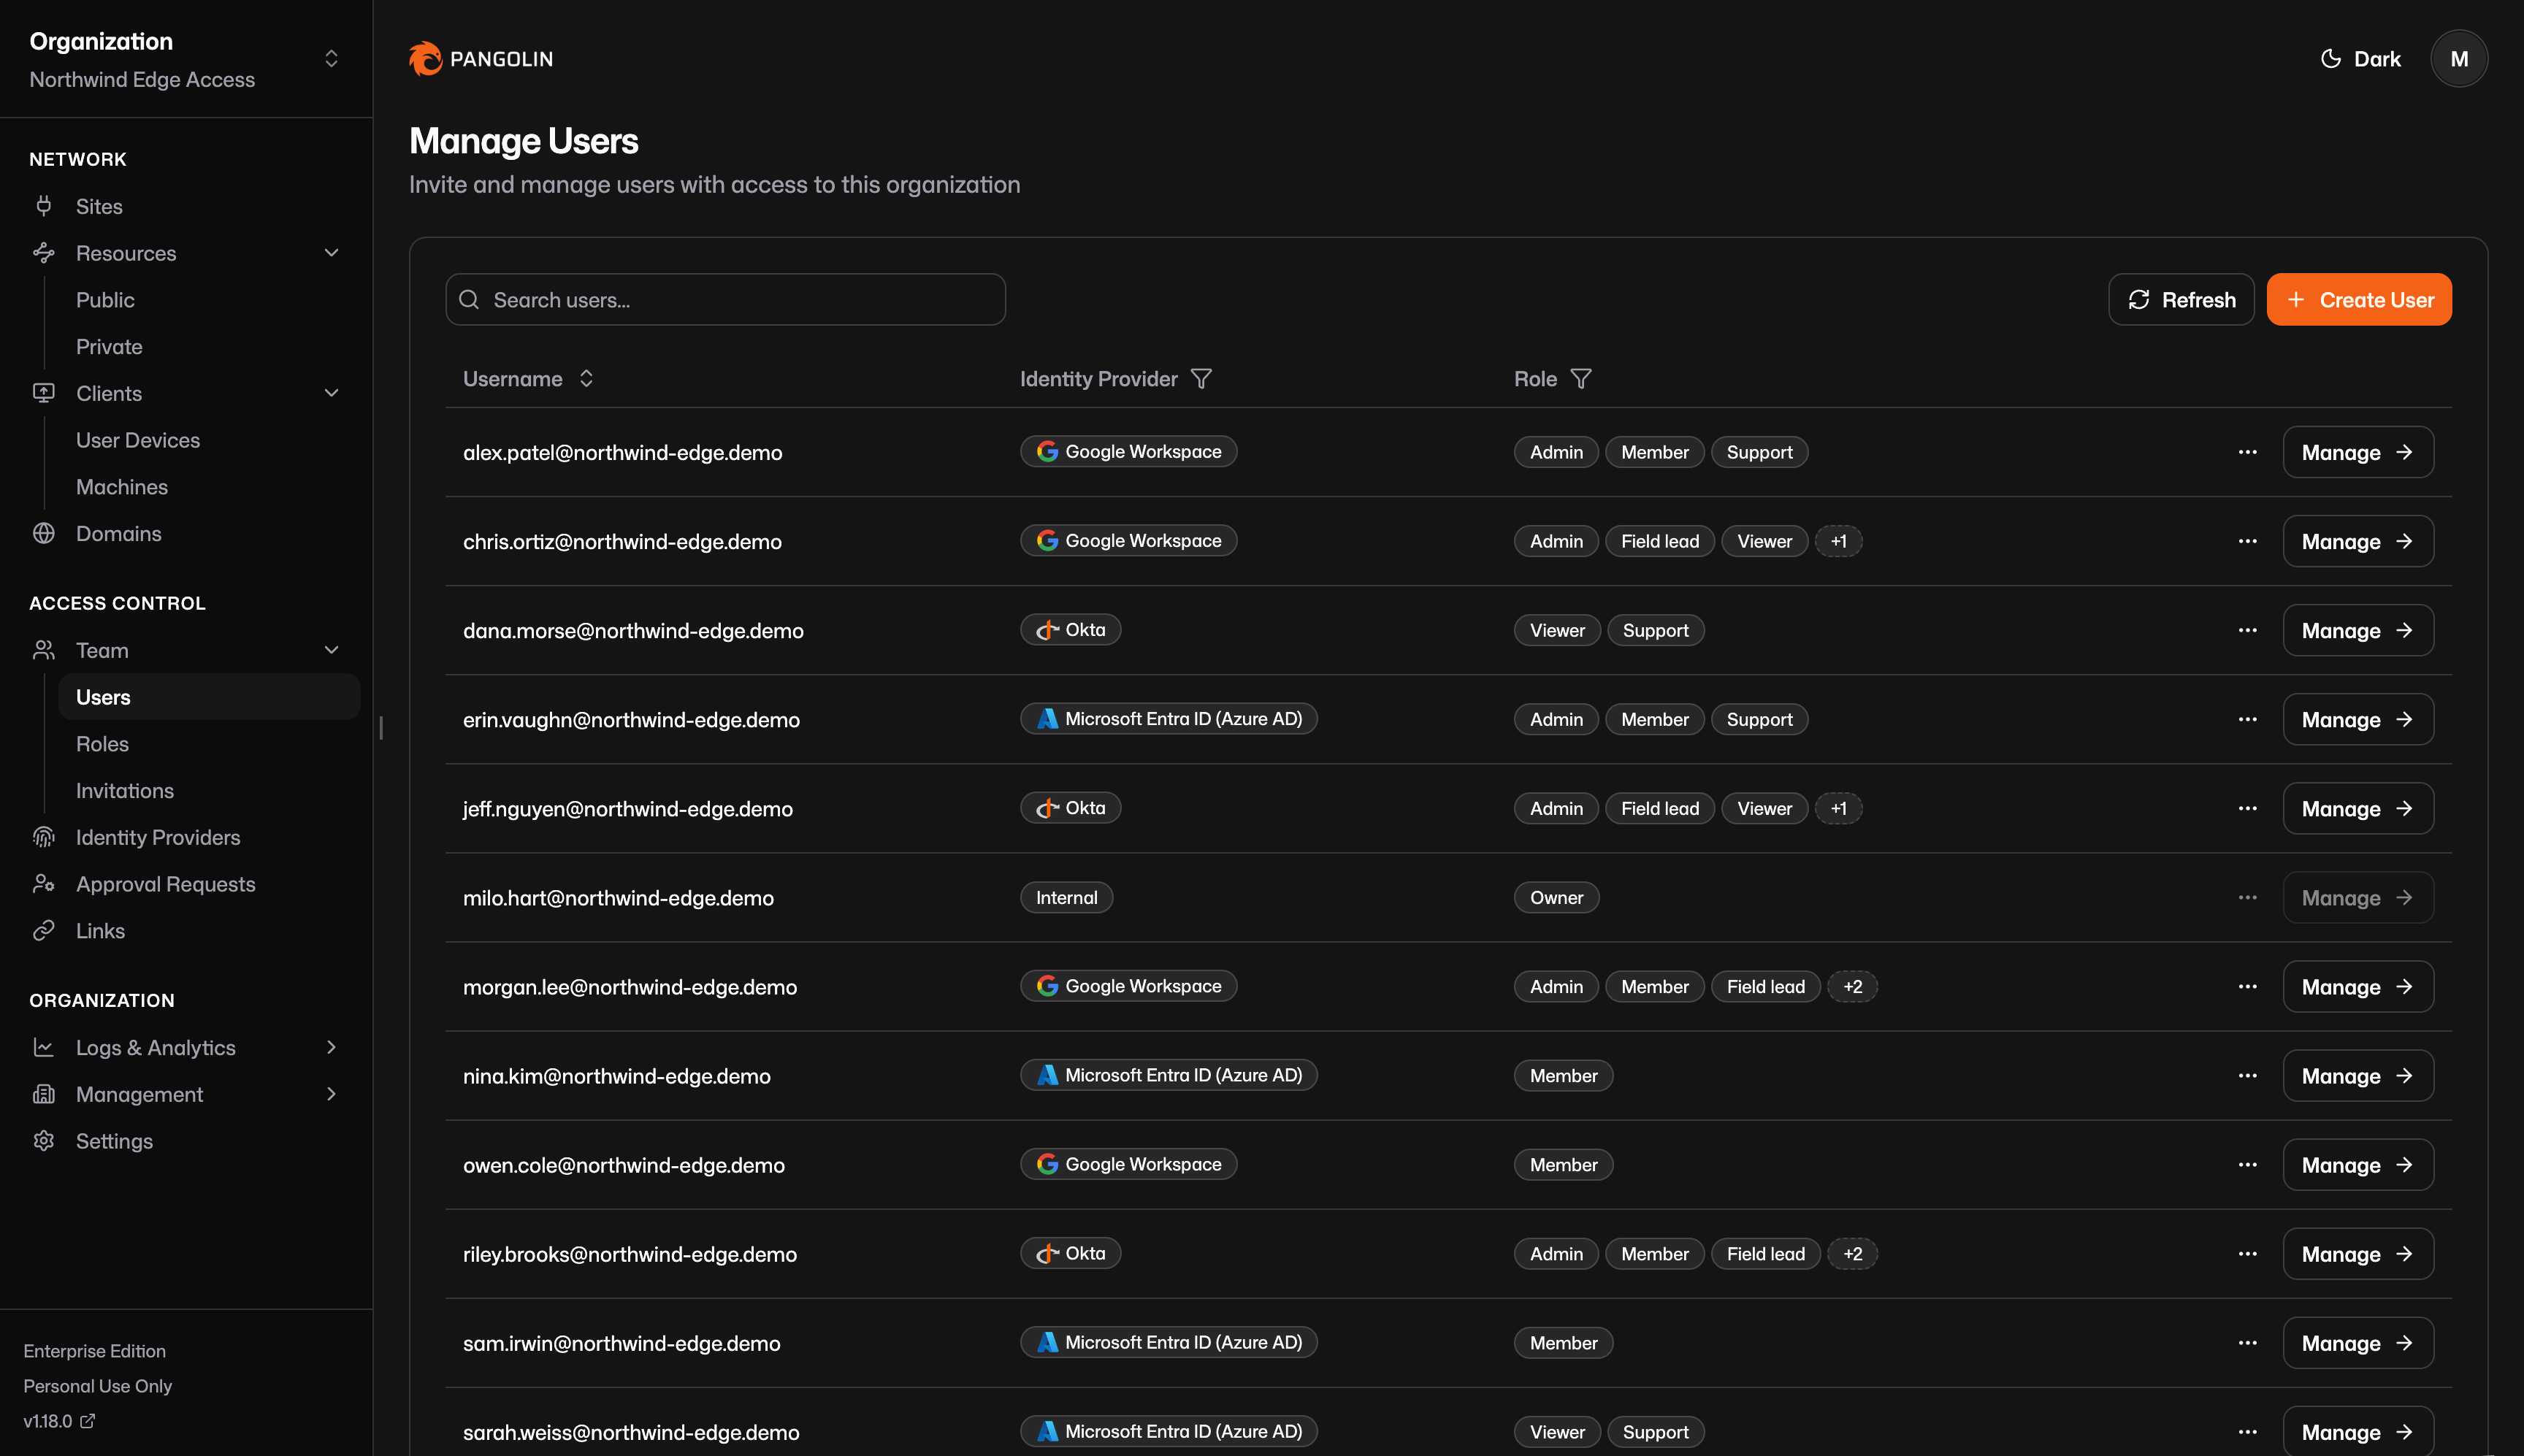
Task: Show morgan.lee's +2 extra roles
Action: 1852,986
